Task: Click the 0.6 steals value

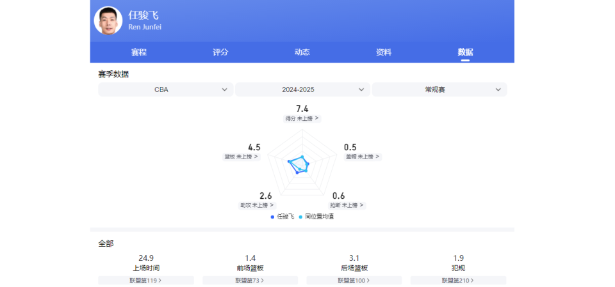Action: [x=338, y=196]
